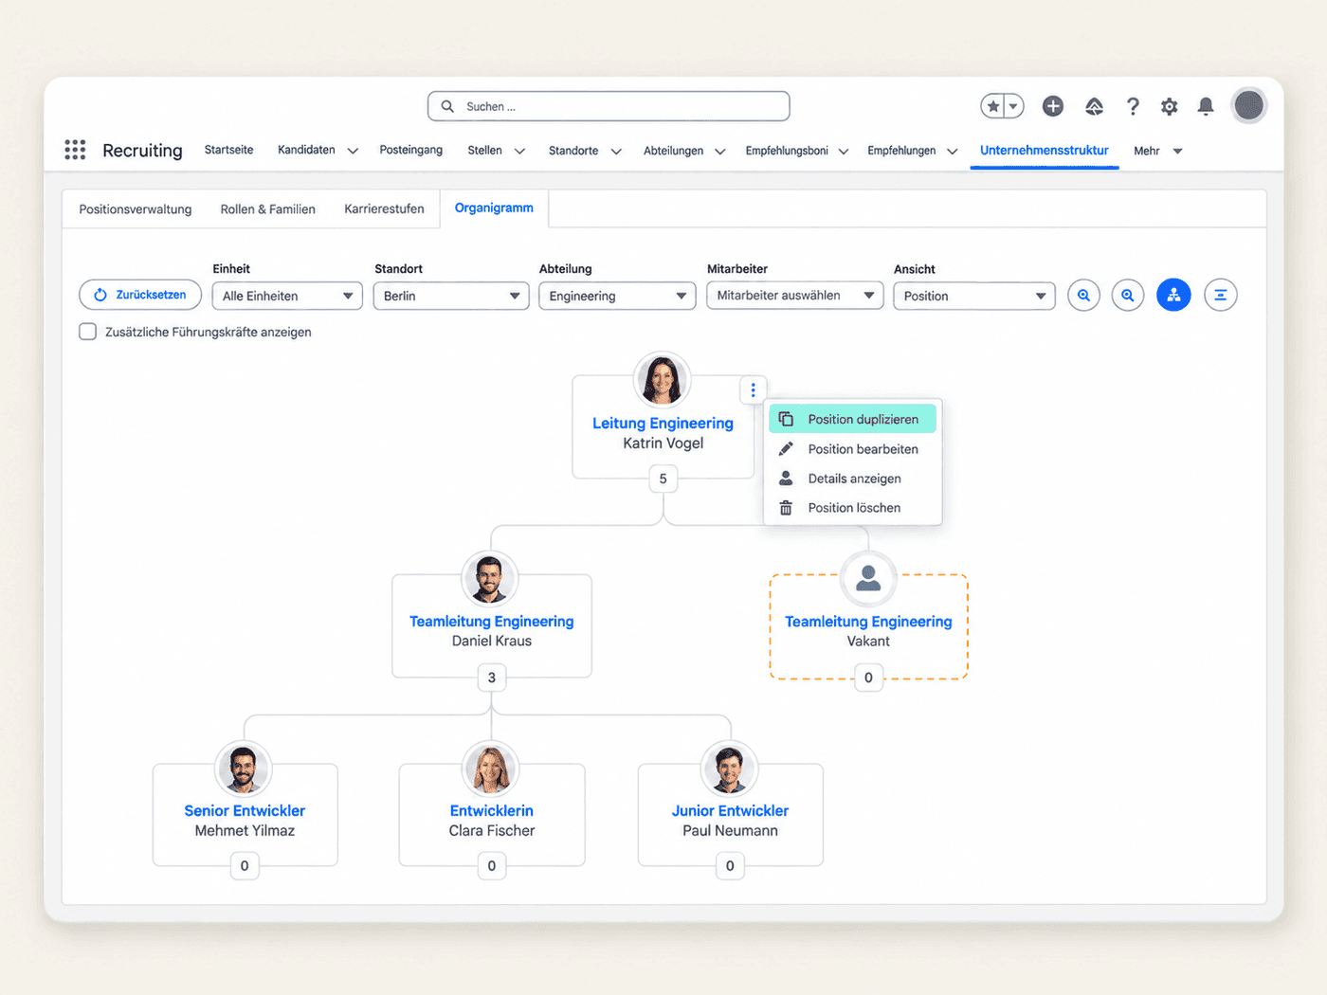The image size is (1327, 995).
Task: Go to Startseite navigation item
Action: (228, 150)
